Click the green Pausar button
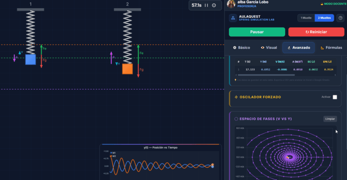 tap(257, 32)
